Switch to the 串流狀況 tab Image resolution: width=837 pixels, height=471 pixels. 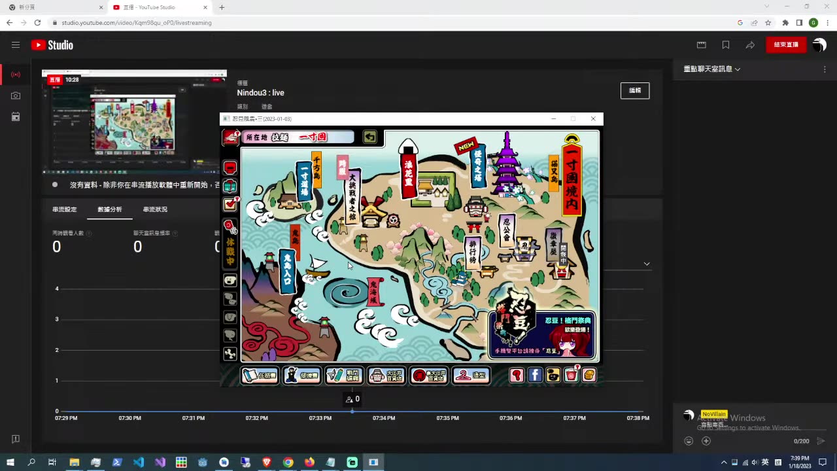(155, 209)
